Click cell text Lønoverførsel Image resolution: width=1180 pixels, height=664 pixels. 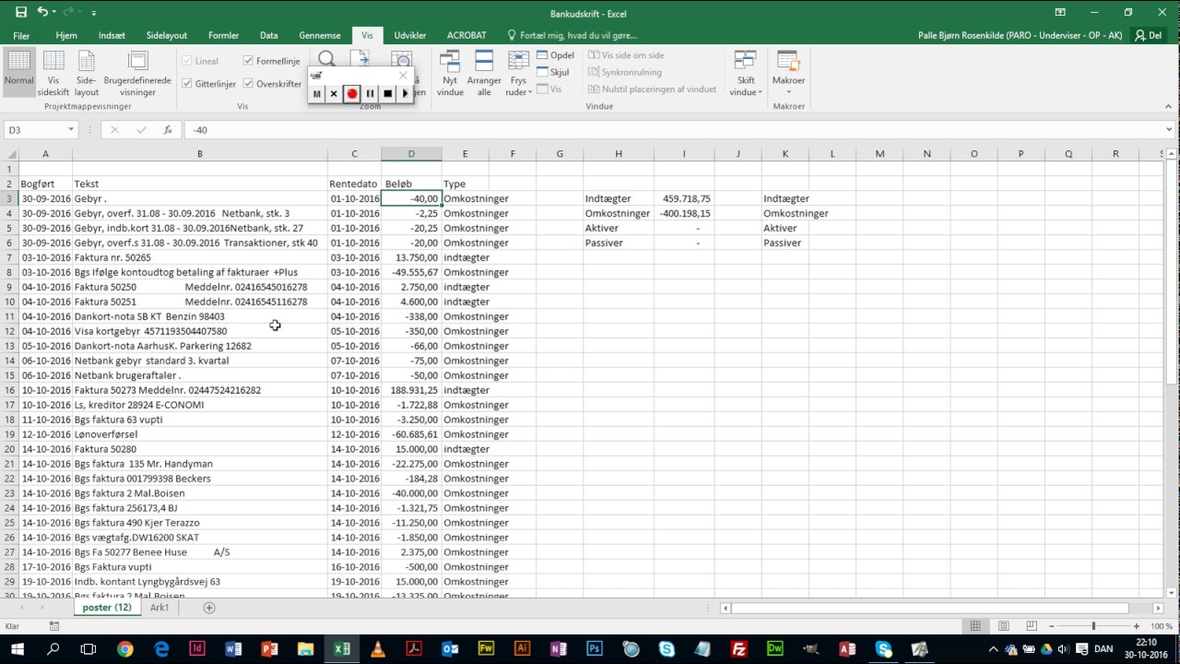point(106,434)
